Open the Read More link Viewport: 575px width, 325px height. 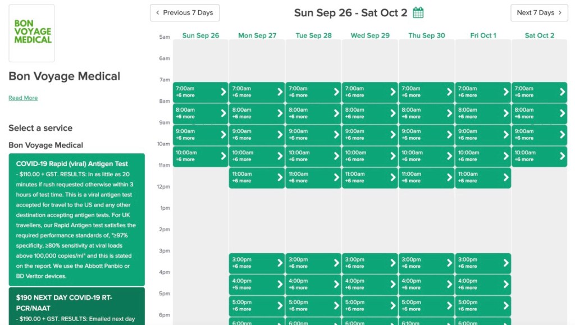[23, 98]
